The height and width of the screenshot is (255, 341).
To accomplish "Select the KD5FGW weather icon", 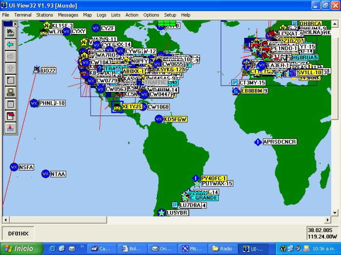I will click(x=159, y=119).
